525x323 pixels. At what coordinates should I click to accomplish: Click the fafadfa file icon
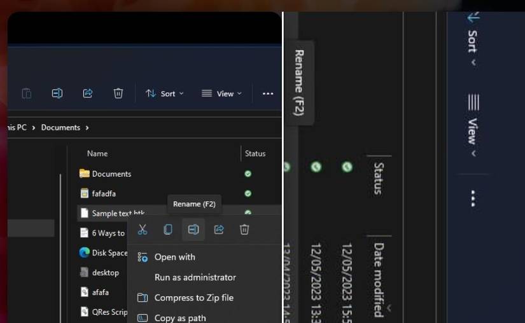[x=85, y=193]
